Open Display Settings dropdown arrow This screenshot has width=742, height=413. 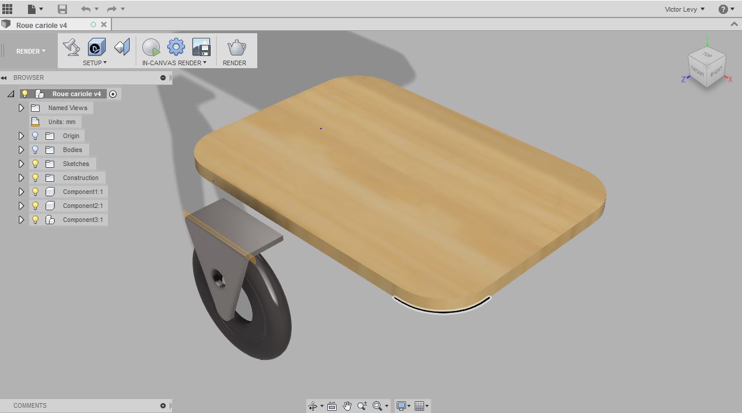tap(409, 407)
